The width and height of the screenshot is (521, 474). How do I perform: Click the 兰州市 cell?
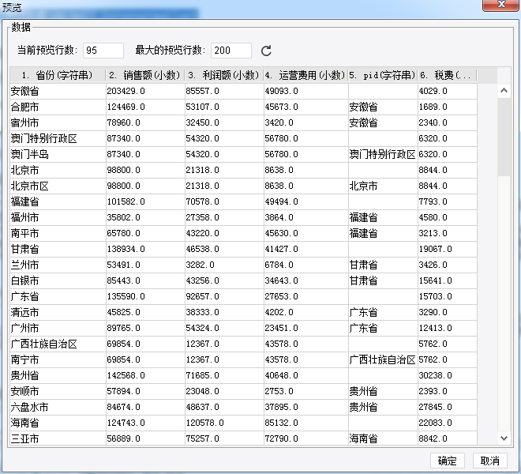pos(58,265)
